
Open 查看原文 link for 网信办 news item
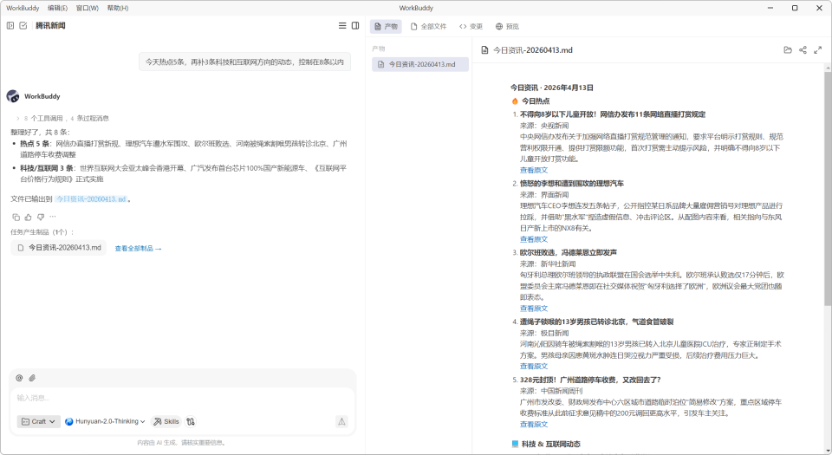[x=534, y=170]
